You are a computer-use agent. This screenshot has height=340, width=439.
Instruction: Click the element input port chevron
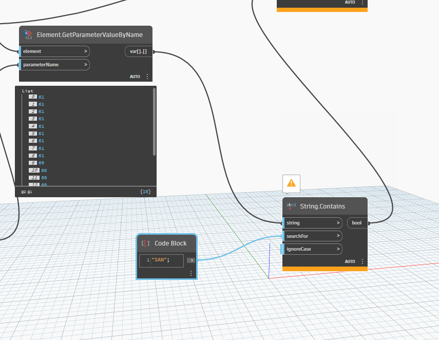[86, 51]
